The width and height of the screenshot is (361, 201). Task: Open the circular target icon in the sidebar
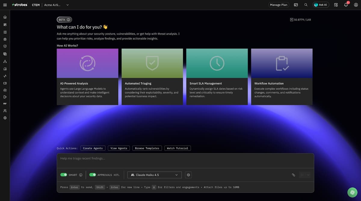coord(5,90)
